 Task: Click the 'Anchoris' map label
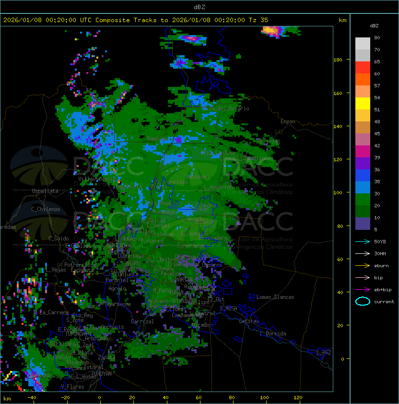click(112, 327)
